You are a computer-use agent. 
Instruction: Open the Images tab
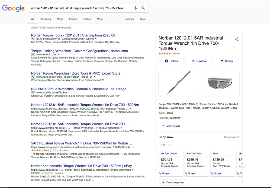(73, 19)
